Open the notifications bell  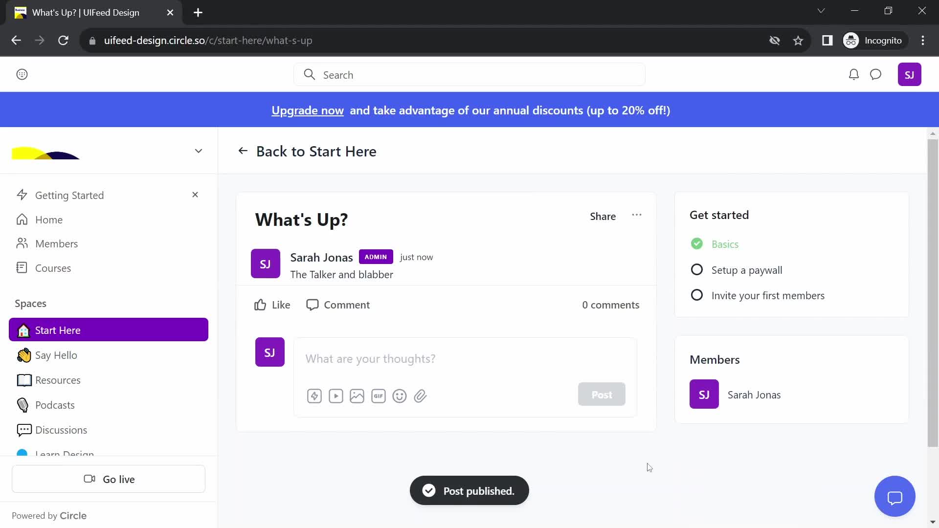853,74
